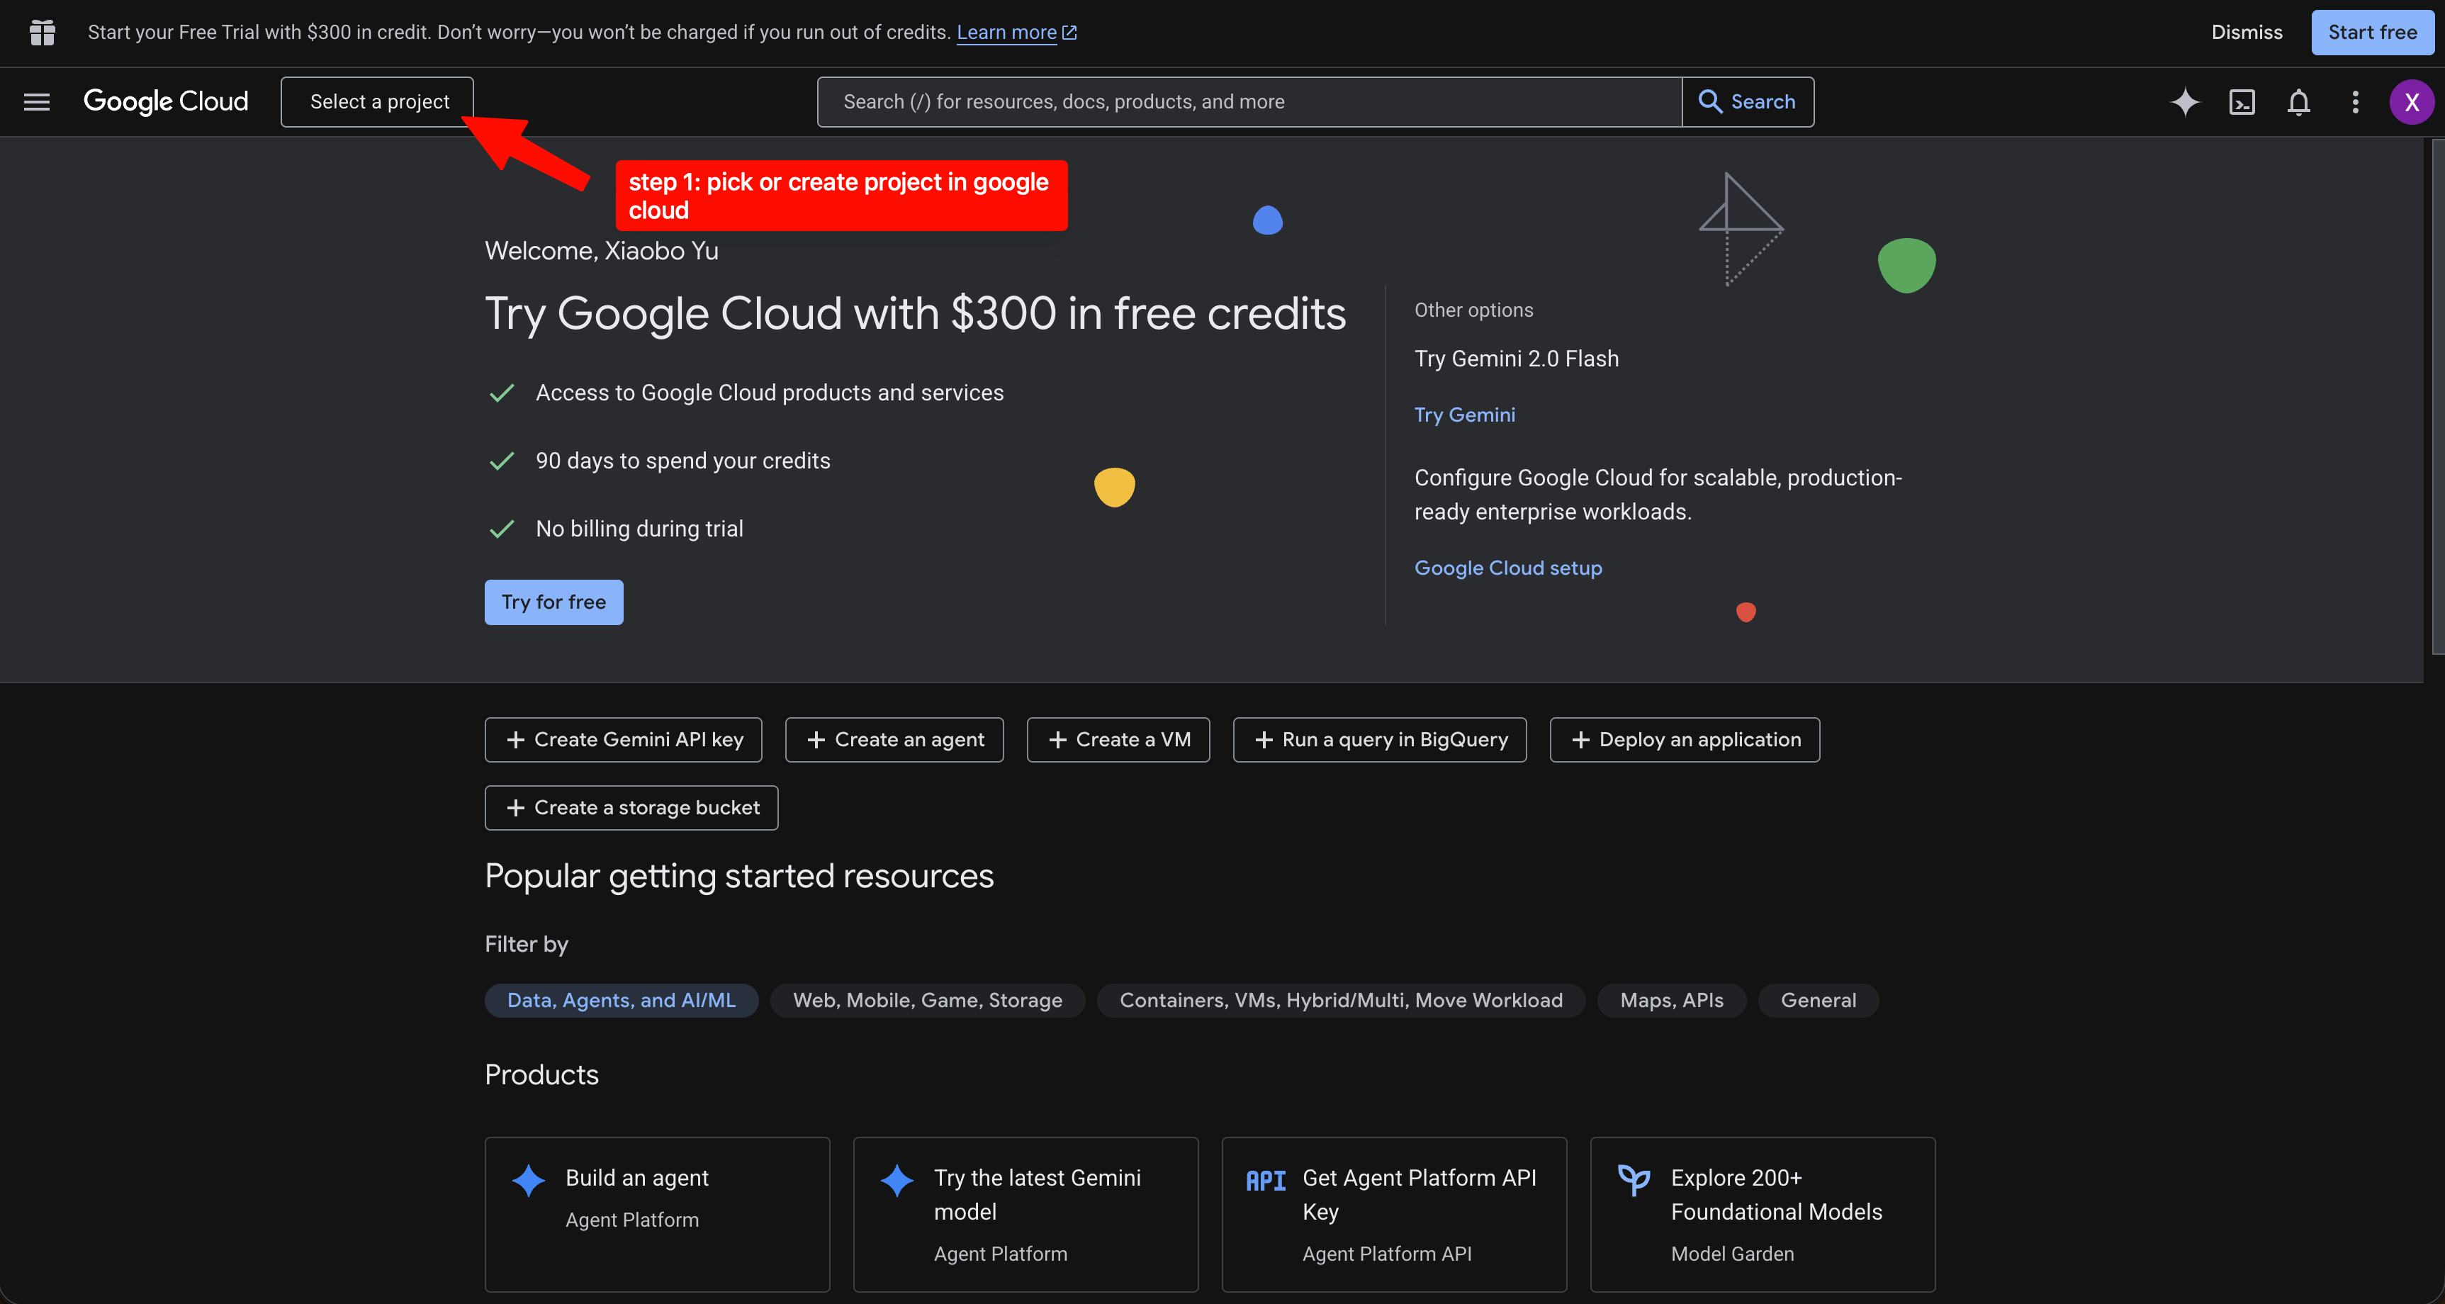Focus the resource search field
The height and width of the screenshot is (1304, 2445).
(x=1249, y=101)
